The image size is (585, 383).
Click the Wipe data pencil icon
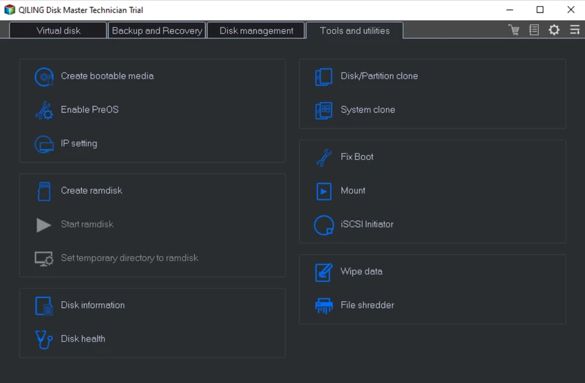tap(323, 272)
